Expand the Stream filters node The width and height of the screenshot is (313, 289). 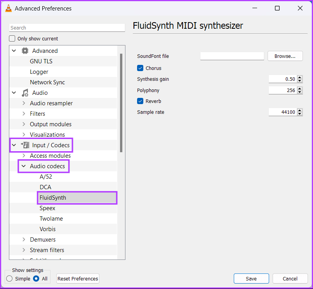(x=24, y=250)
